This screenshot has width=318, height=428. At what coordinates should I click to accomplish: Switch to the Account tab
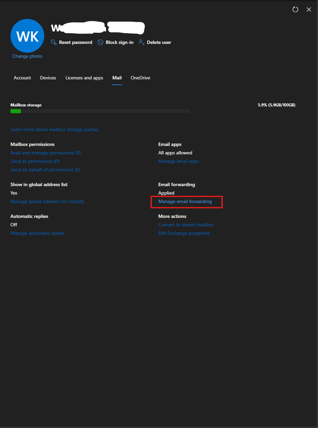point(22,78)
